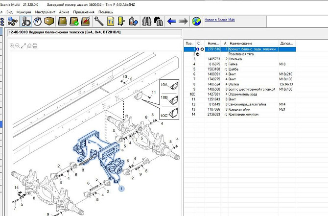This screenshot has height=216, width=328.
Task: Click callout 14 clamp in diagram
Action: 17,188
